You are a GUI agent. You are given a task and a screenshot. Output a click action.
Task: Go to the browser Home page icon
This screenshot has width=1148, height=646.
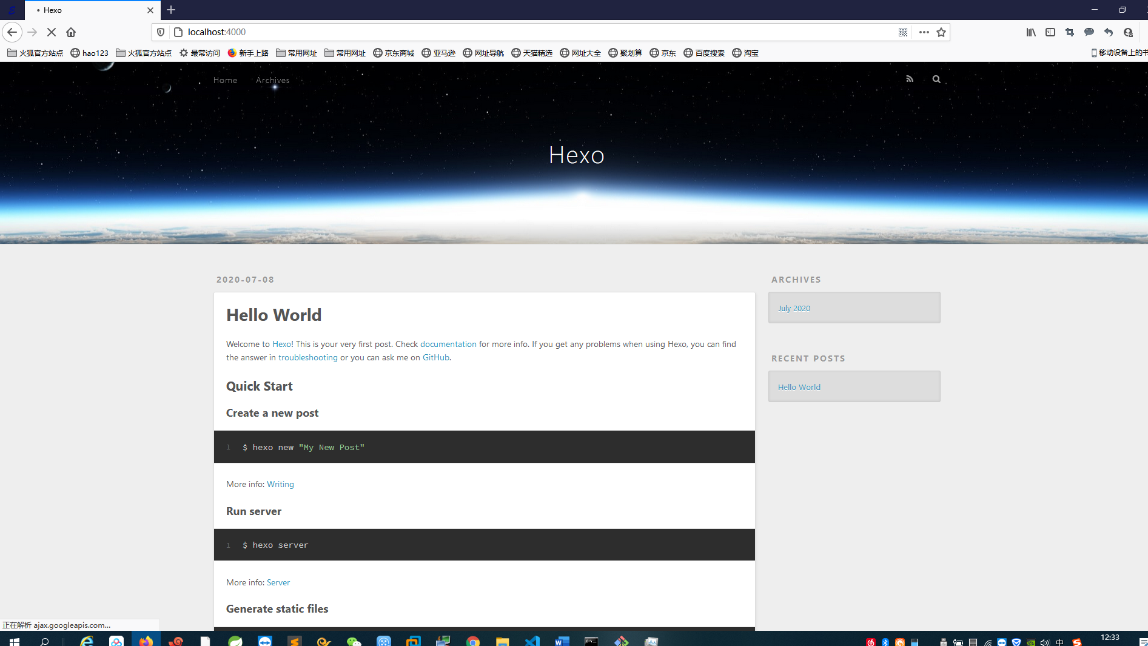(x=71, y=32)
